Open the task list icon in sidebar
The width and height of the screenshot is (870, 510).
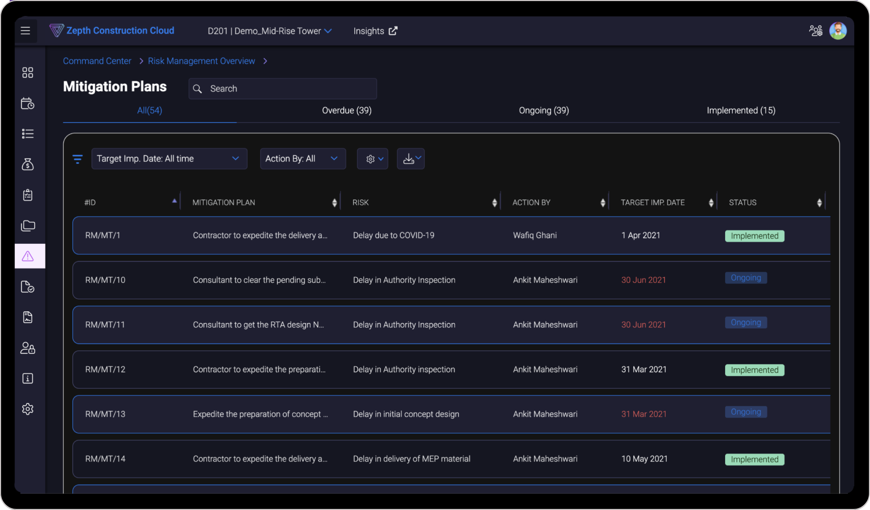(x=28, y=133)
